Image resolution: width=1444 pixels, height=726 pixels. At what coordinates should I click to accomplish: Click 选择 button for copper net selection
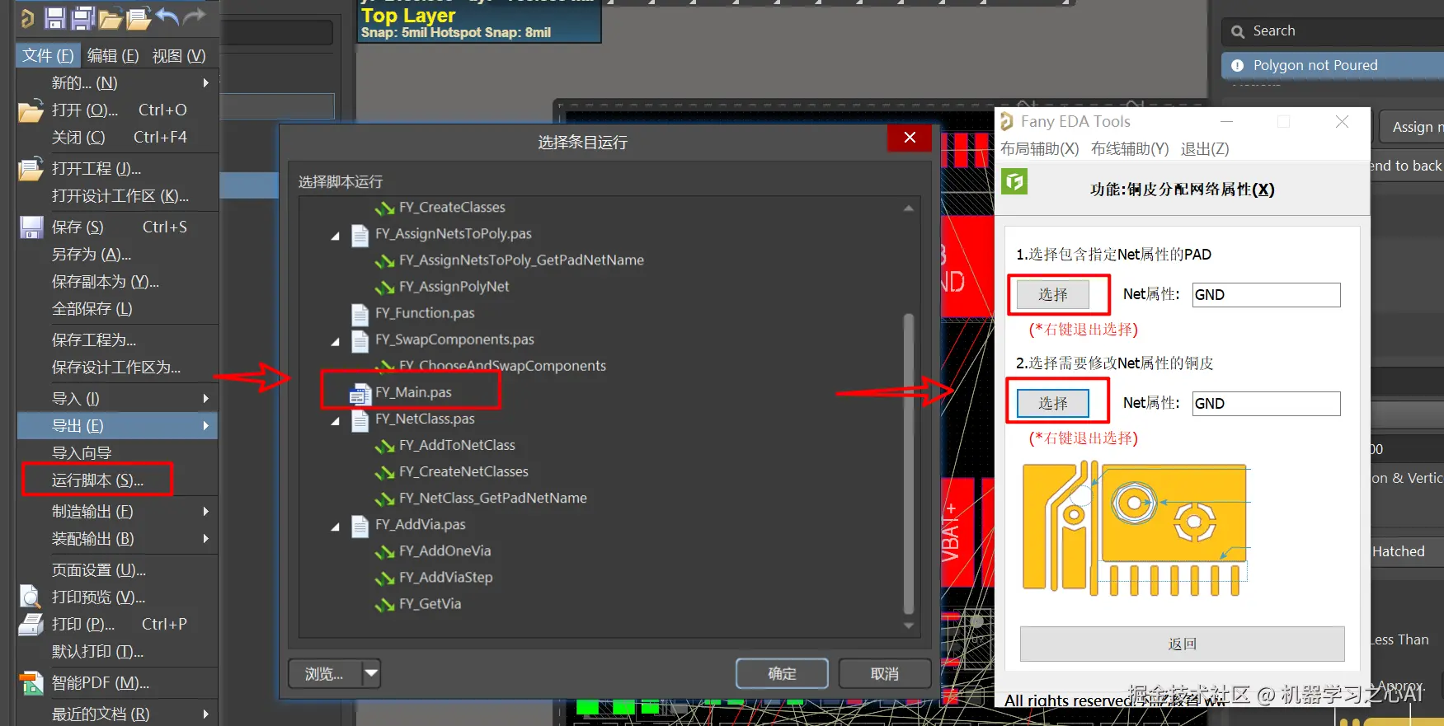(x=1053, y=403)
